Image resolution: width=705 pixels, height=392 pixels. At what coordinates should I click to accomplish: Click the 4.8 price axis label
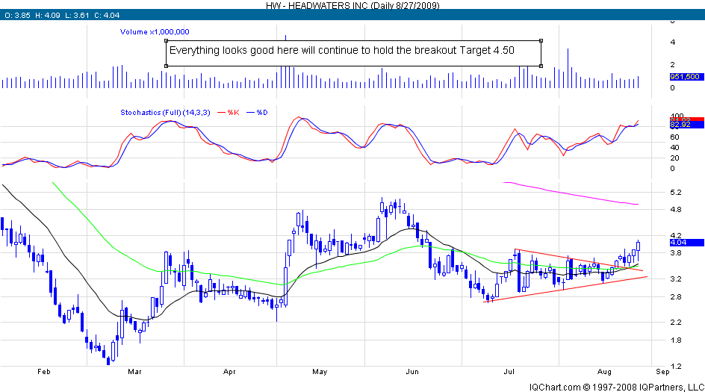[676, 210]
